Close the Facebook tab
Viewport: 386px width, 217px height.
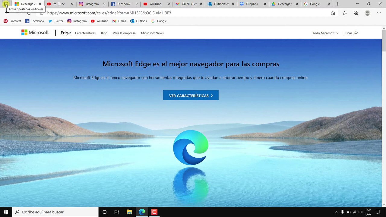(x=137, y=4)
